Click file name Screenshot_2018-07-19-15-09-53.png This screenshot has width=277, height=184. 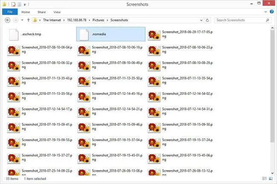coord(47,142)
